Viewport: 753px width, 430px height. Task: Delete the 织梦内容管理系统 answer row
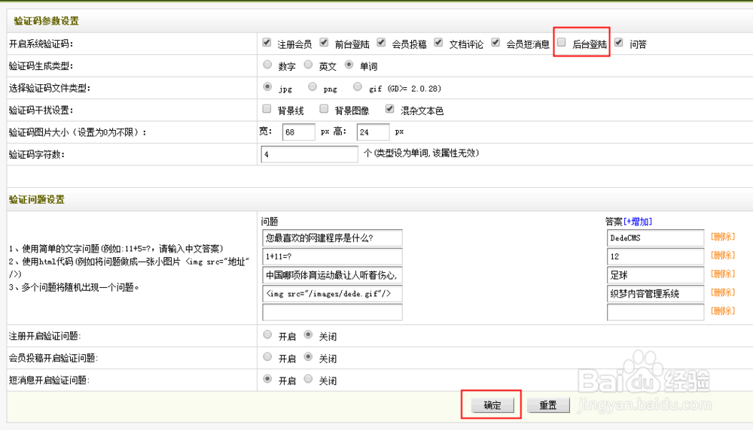(723, 292)
